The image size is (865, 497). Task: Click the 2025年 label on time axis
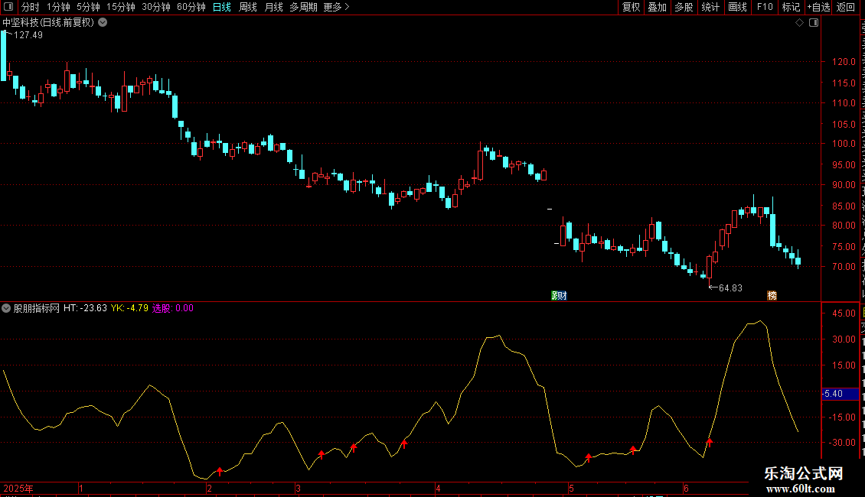coord(18,488)
